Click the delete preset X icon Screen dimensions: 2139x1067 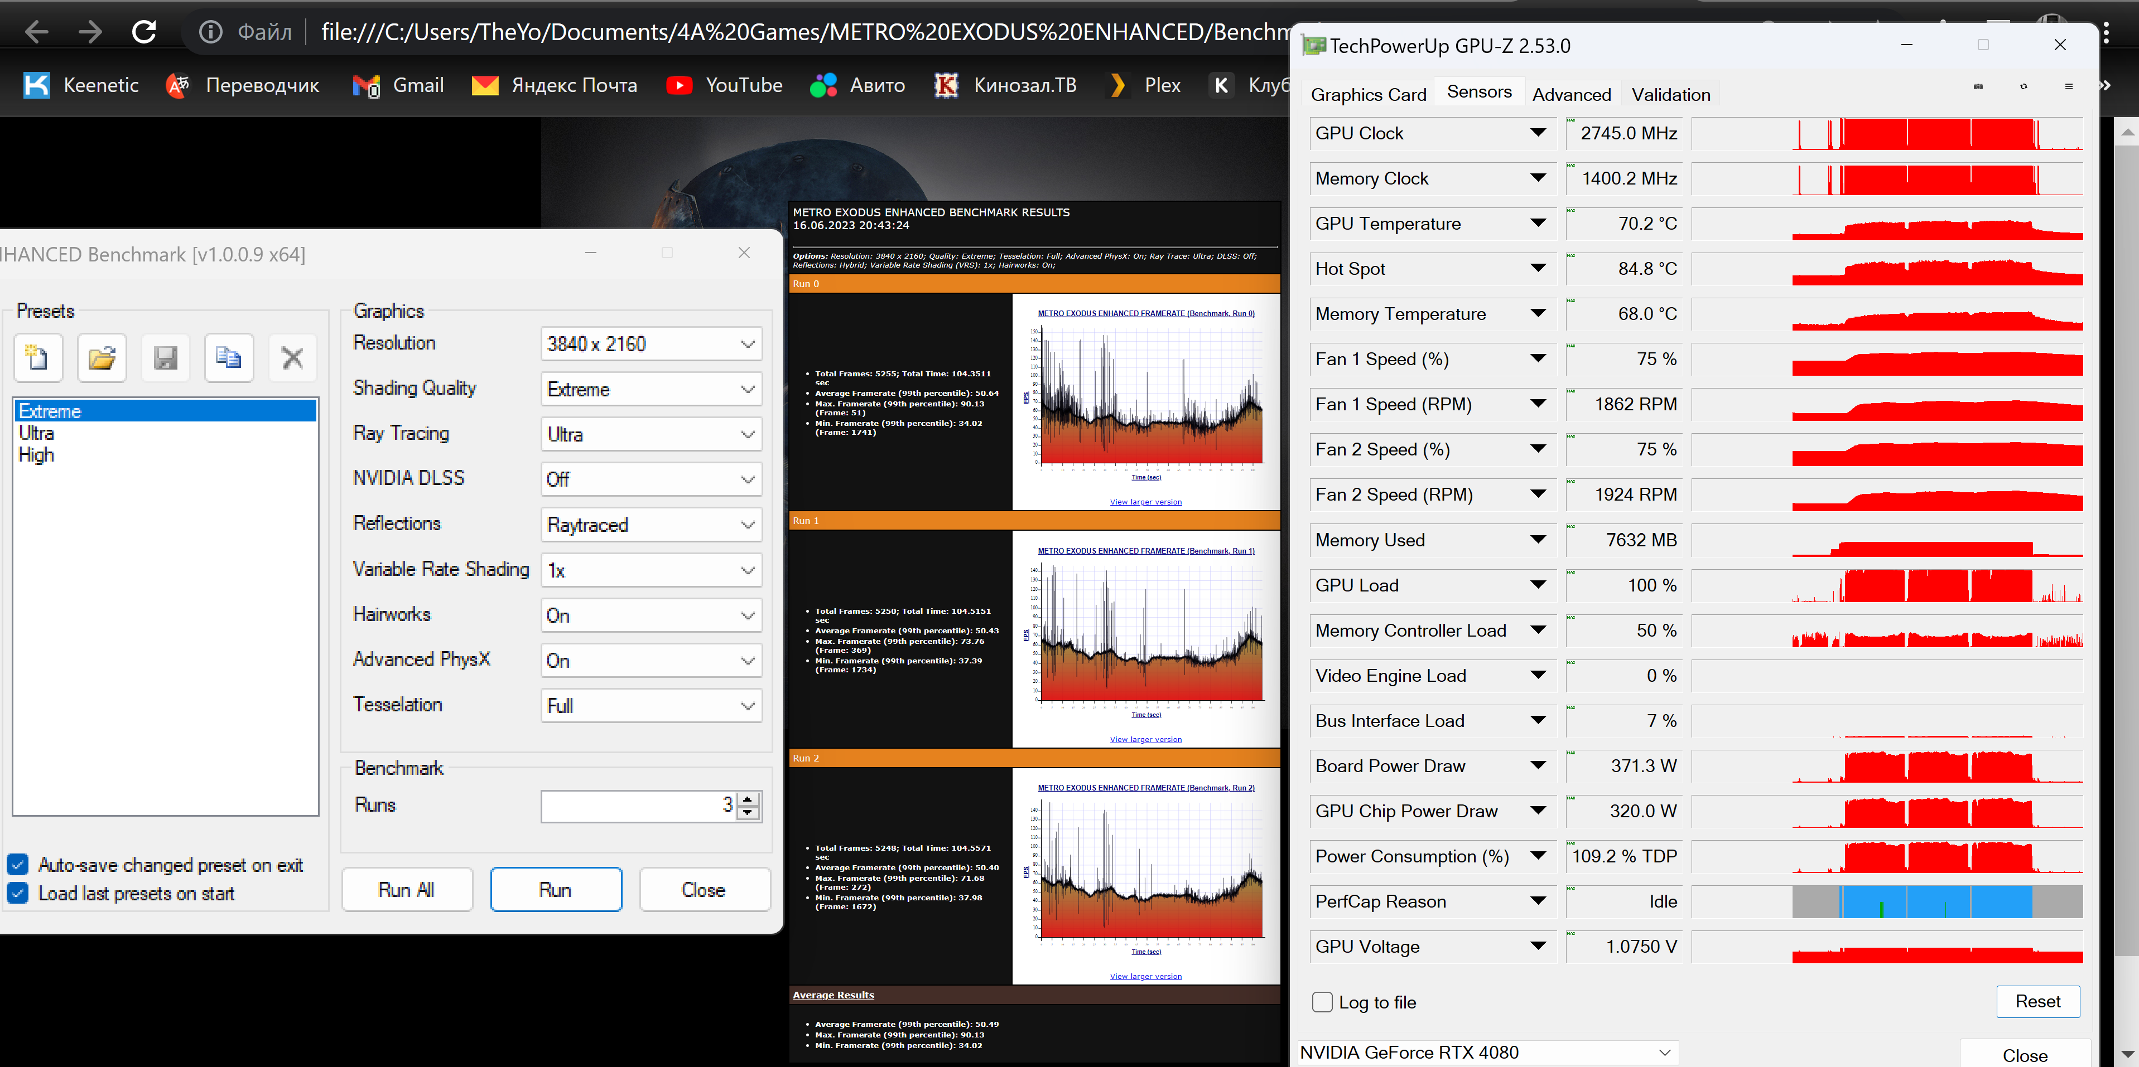[x=292, y=357]
